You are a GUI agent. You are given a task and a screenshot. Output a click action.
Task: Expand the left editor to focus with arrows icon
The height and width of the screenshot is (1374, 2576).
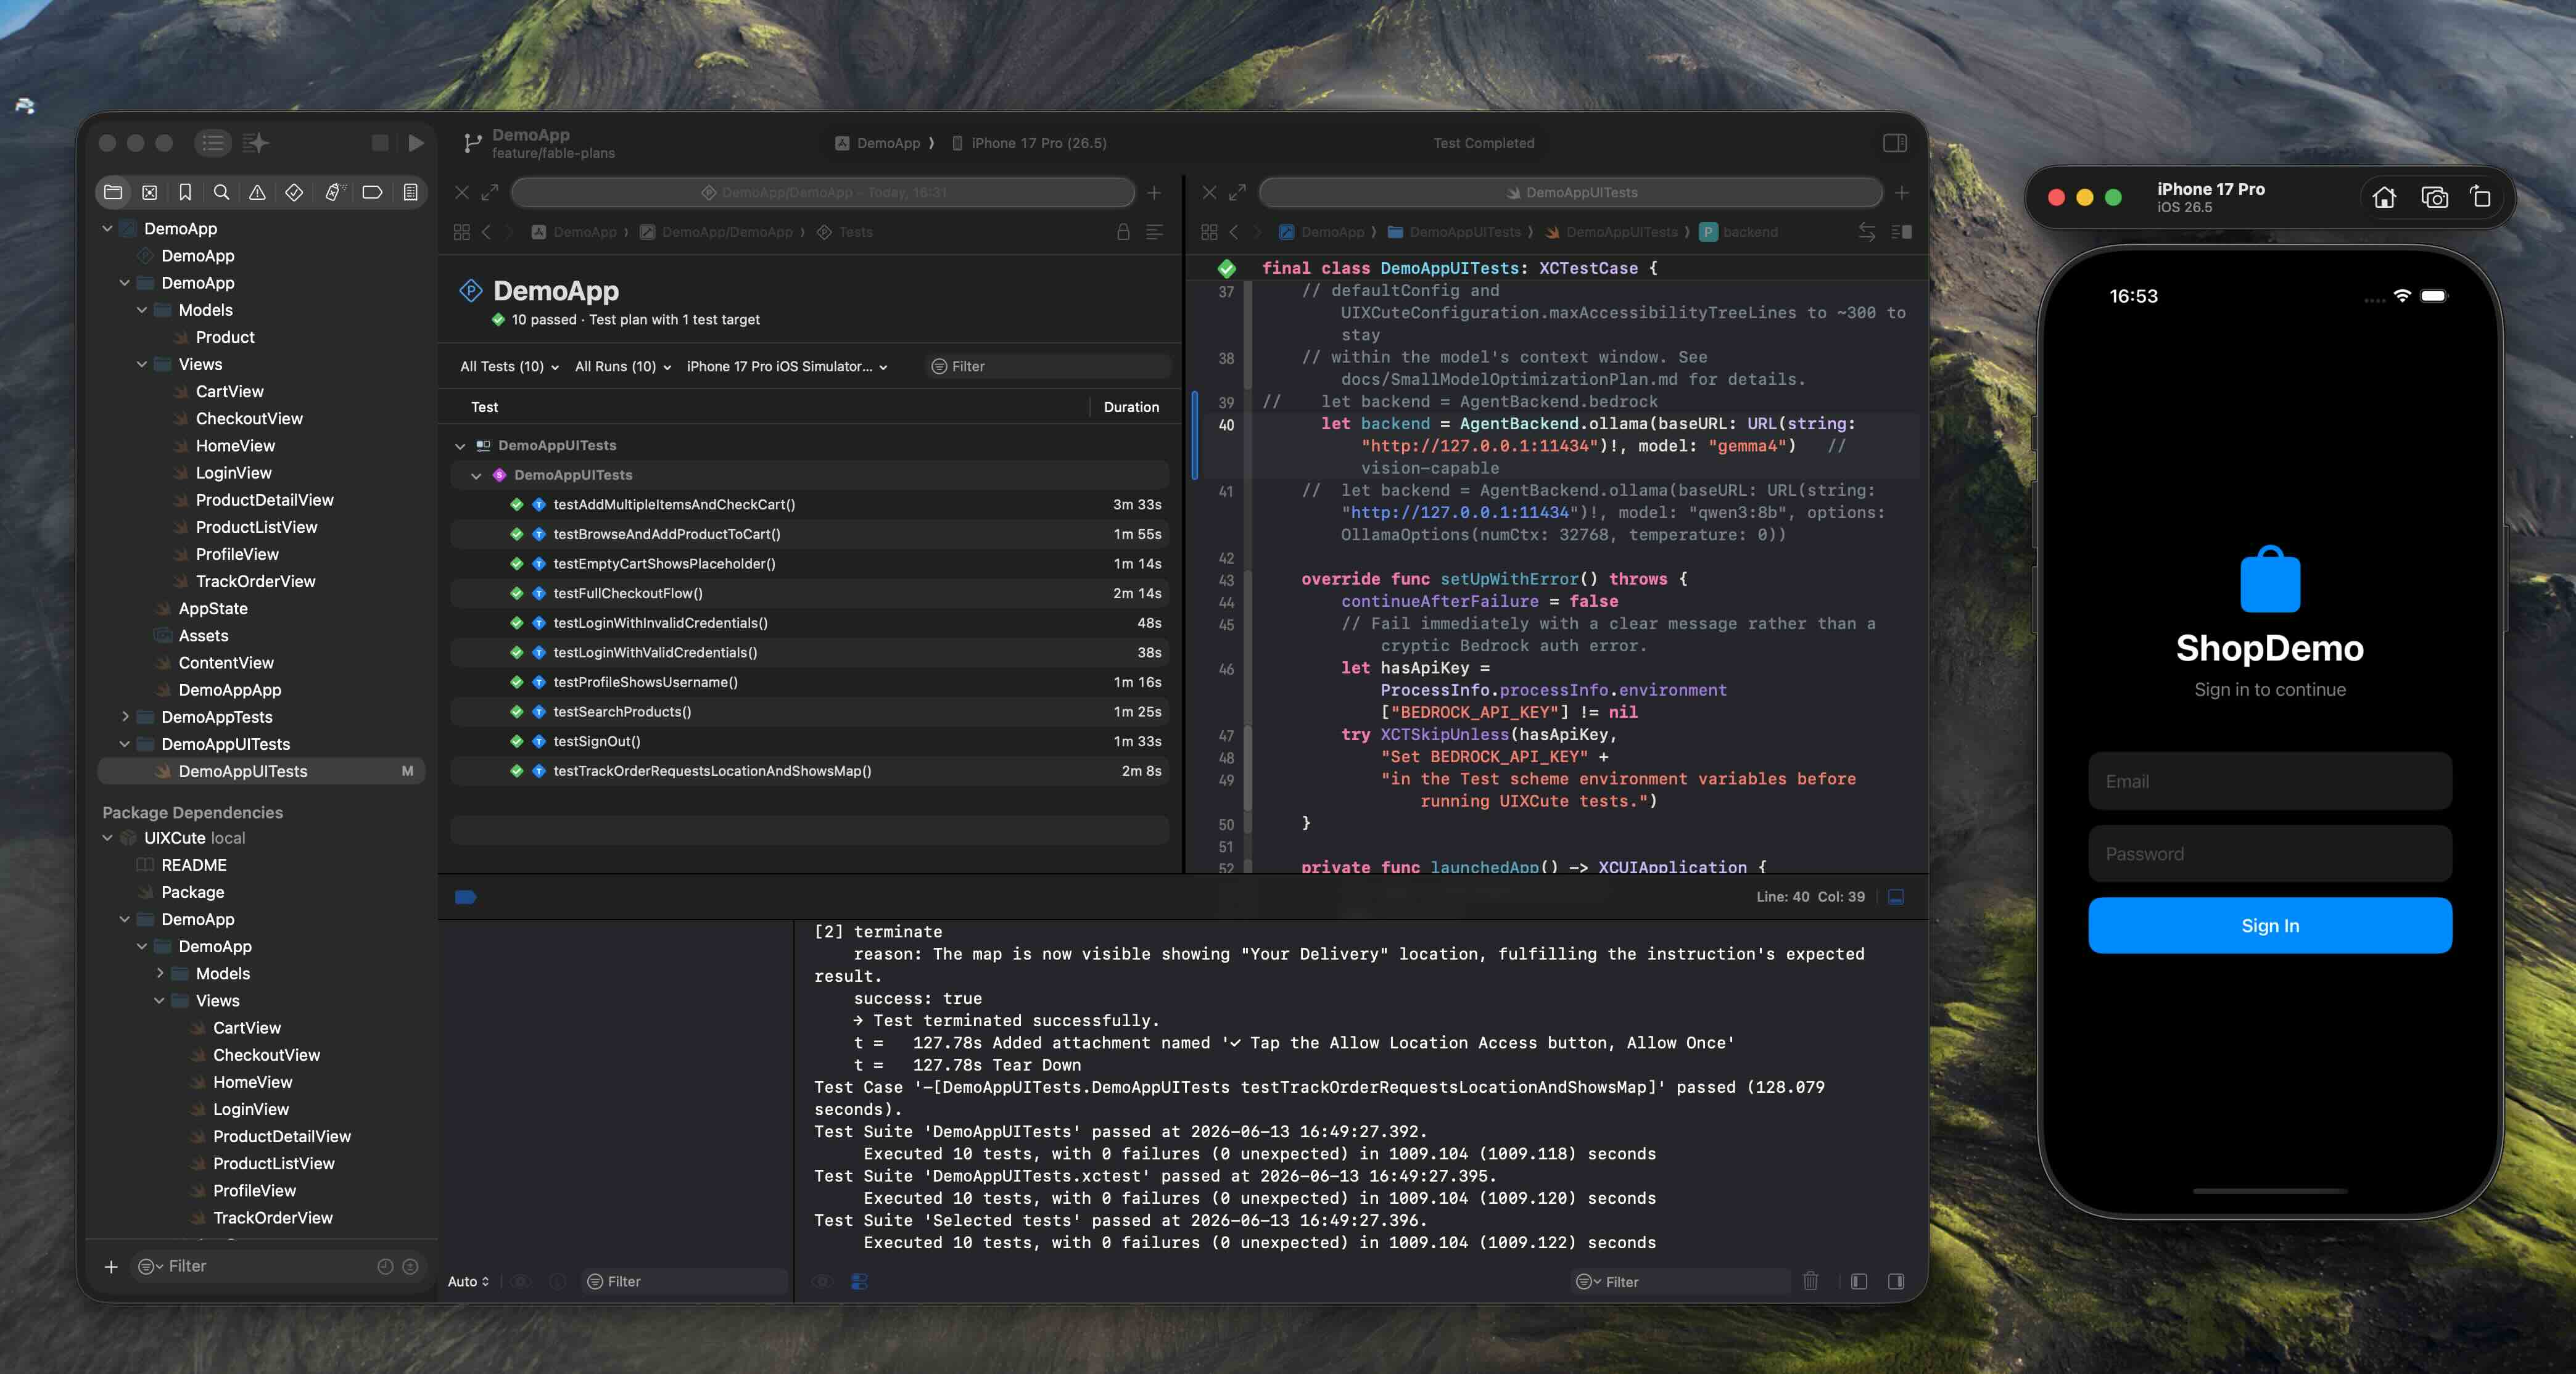[490, 192]
